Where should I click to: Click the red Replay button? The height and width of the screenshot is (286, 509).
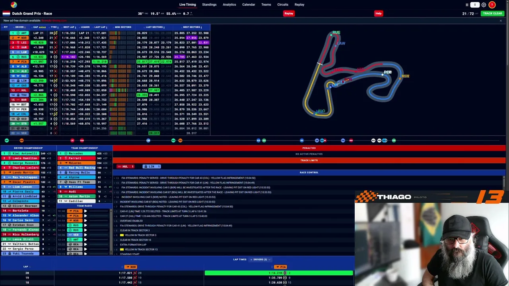[289, 14]
